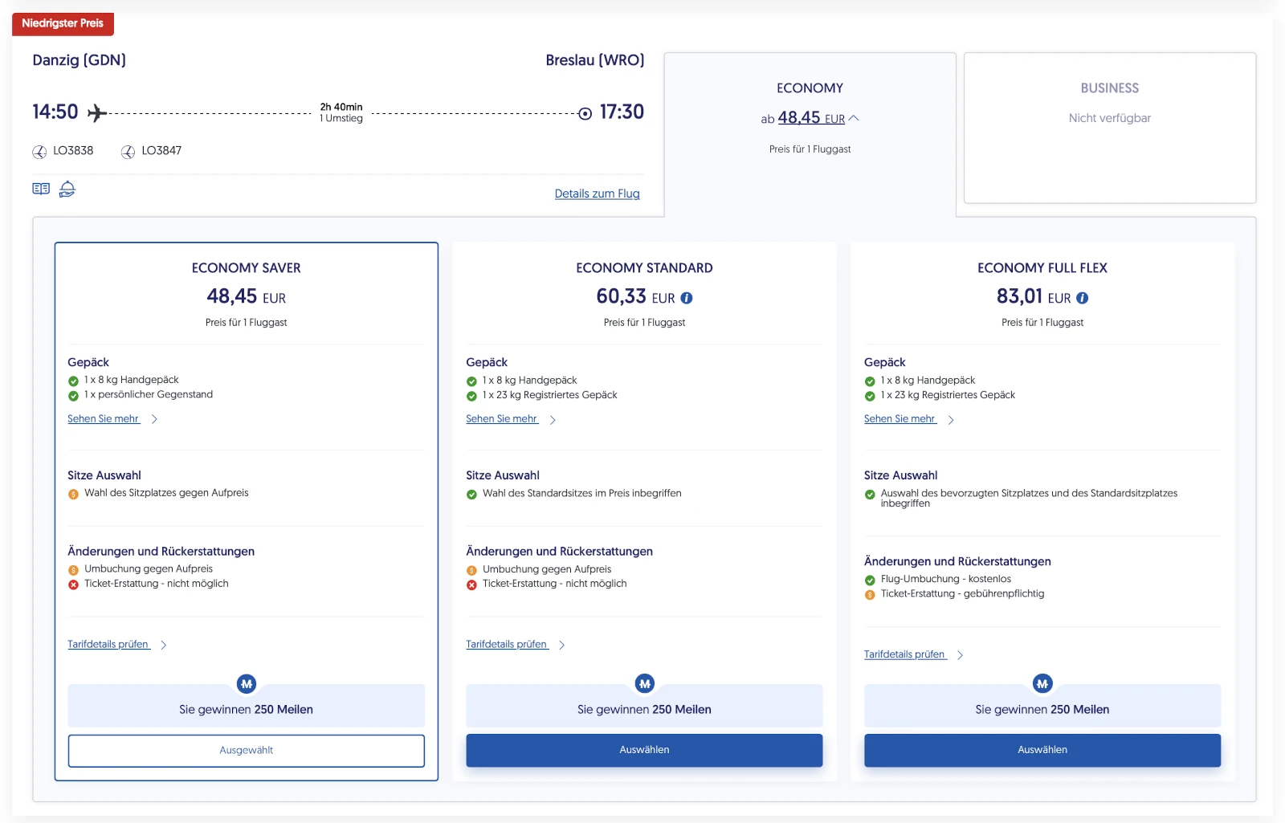Click orange fee icon beside Saver Umbuchung gegen Aufpreis
This screenshot has height=823, width=1285.
(x=73, y=571)
